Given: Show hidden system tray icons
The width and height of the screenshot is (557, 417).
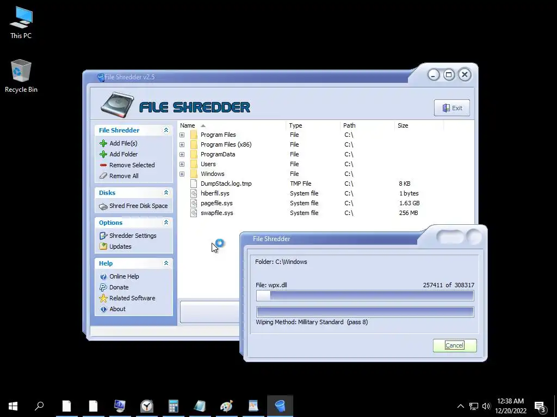Looking at the screenshot, I should [460, 406].
